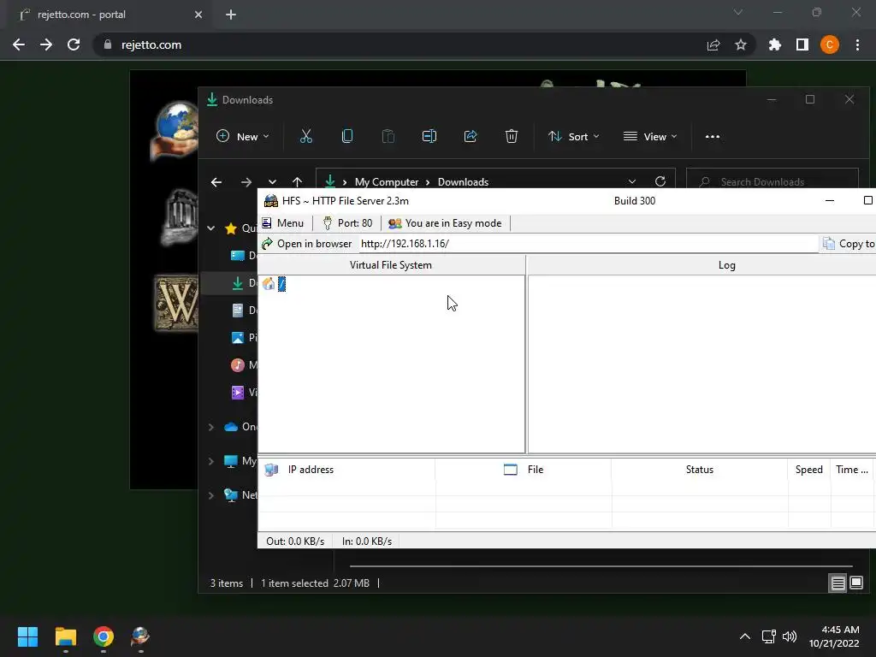
Task: Select the root home icon in Virtual File System
Action: click(269, 284)
